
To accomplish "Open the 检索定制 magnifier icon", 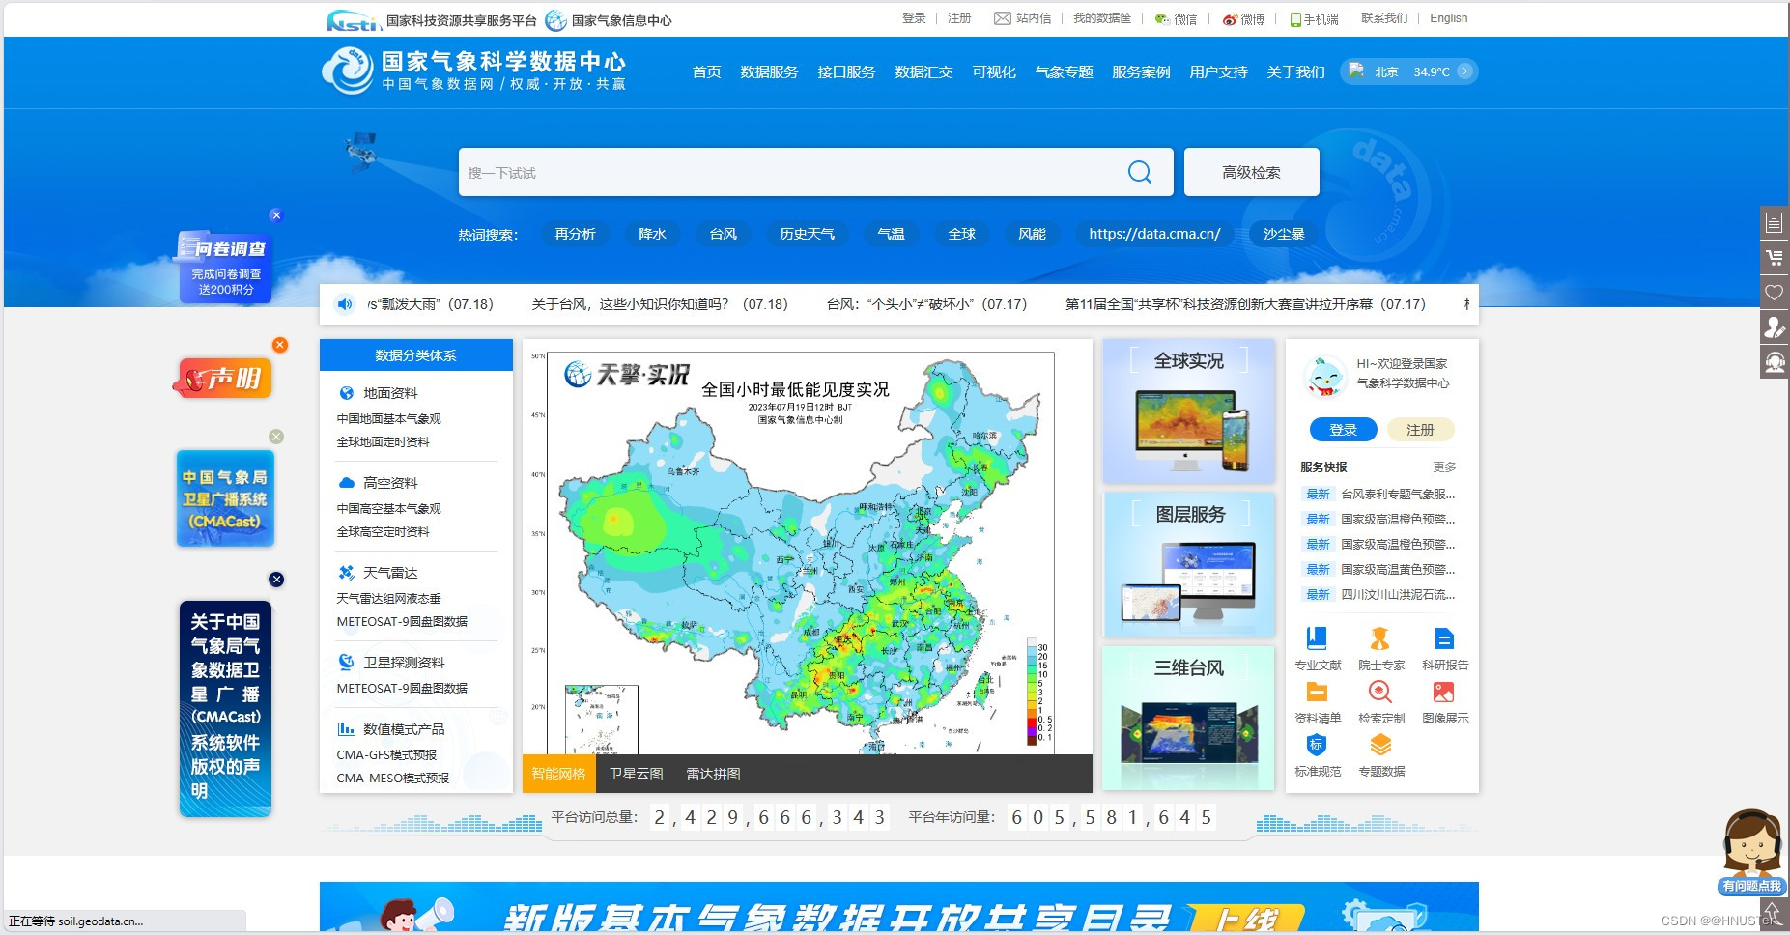I will point(1380,692).
